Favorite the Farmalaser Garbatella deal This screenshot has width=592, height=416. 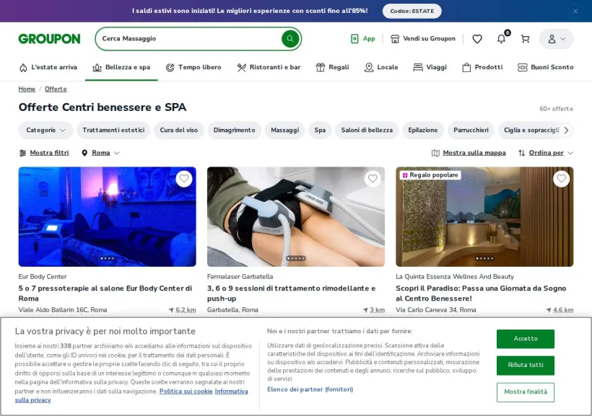373,178
